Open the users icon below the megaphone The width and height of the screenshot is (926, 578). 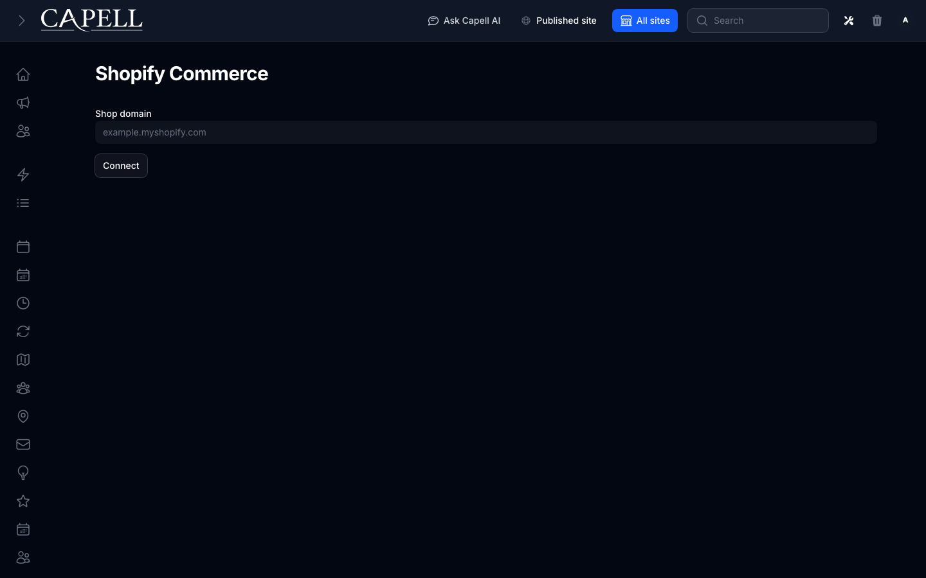click(23, 131)
